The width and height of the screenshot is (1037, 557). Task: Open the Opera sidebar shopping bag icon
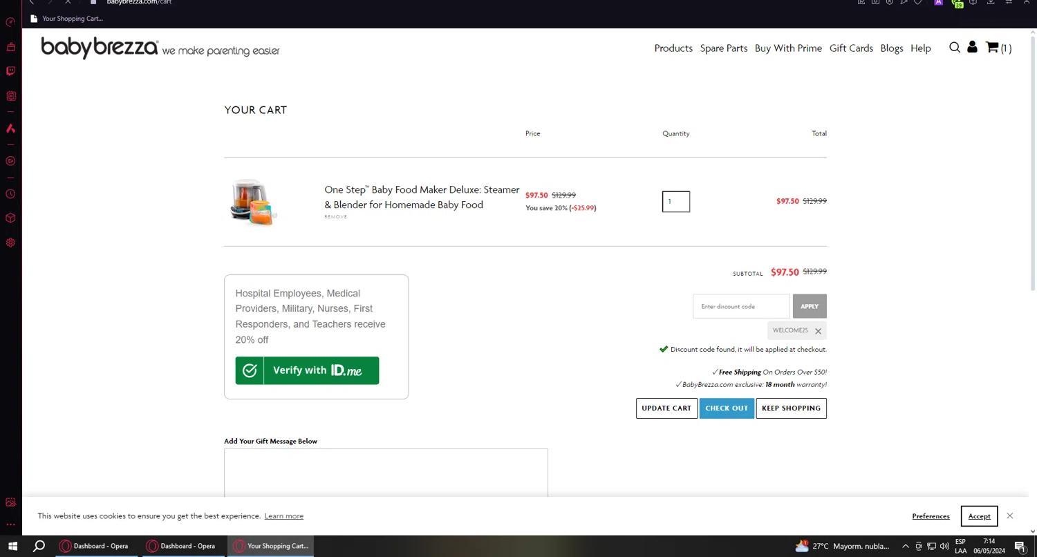10,47
